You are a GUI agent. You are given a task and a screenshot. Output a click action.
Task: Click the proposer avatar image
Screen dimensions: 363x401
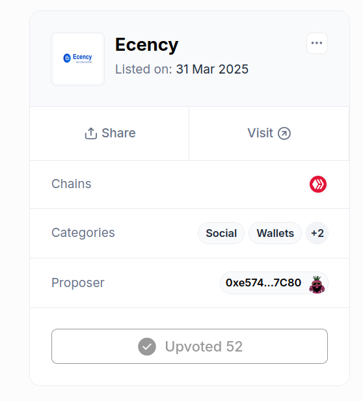point(317,284)
